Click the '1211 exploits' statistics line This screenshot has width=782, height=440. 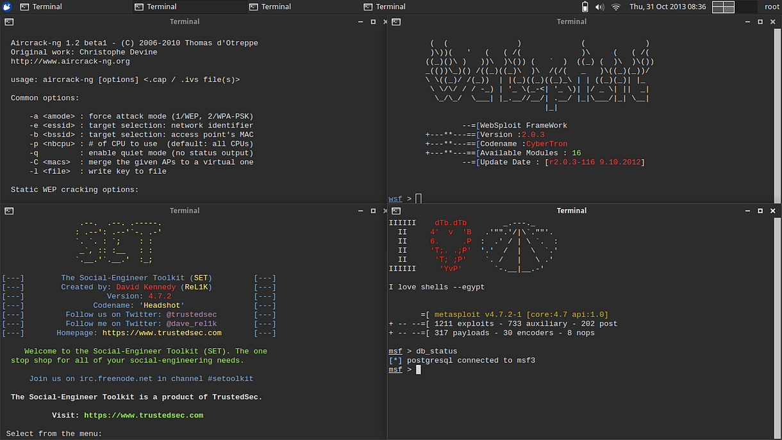[503, 324]
